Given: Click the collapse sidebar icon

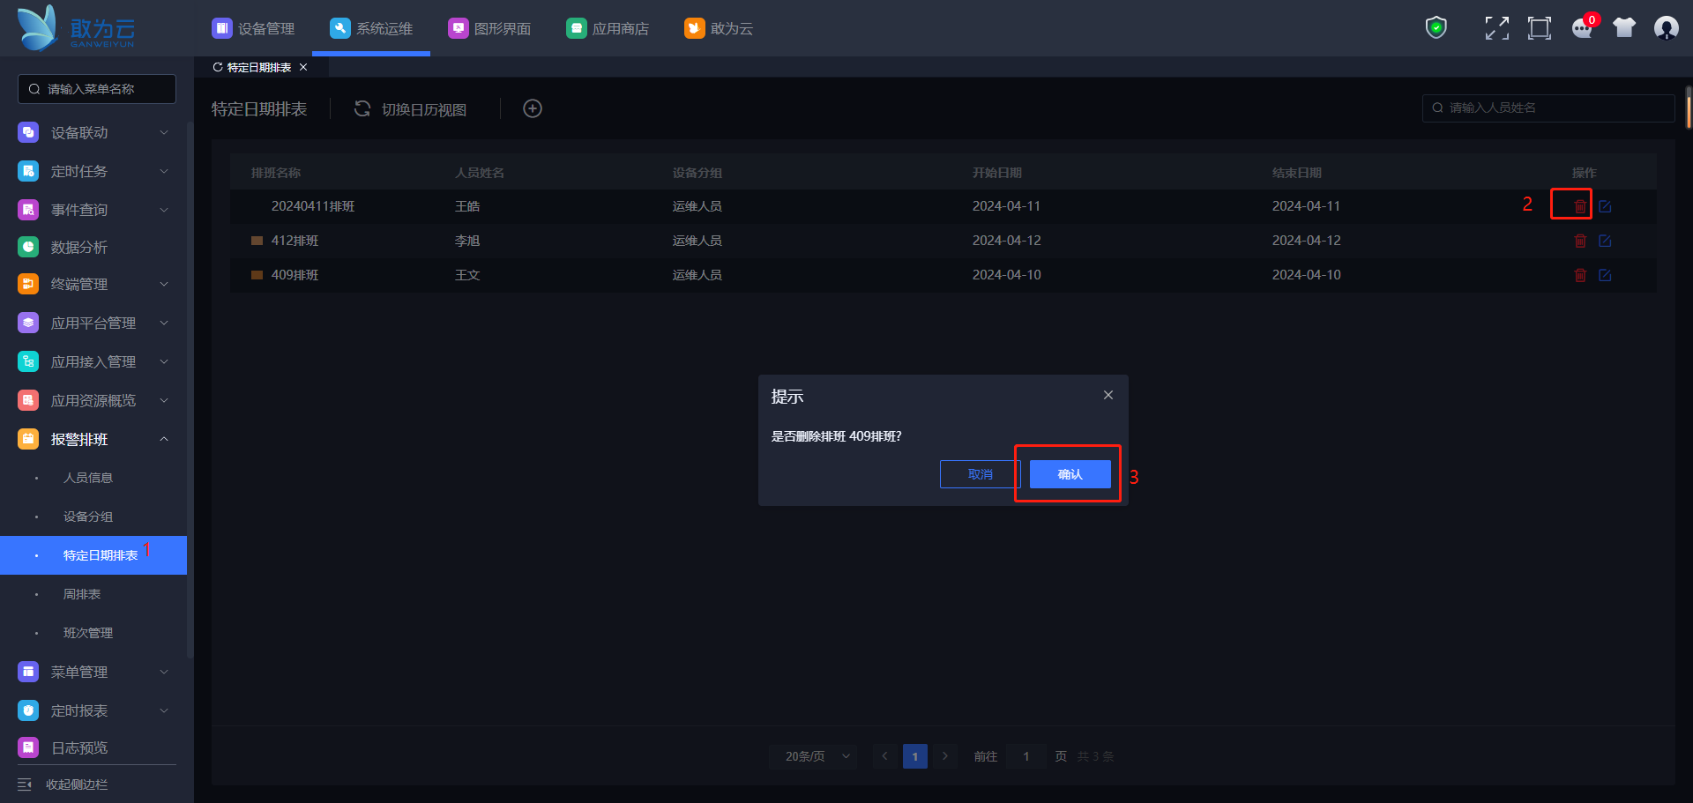Looking at the screenshot, I should point(25,784).
